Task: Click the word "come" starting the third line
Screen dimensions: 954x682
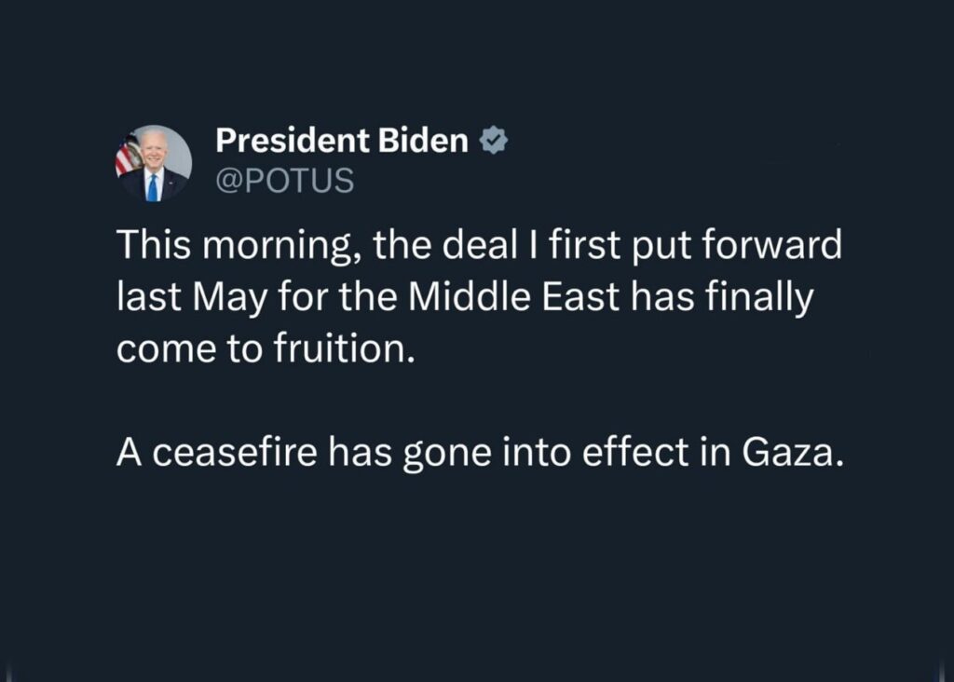Action: point(166,349)
